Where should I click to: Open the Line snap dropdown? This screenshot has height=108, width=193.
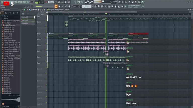point(76,6)
